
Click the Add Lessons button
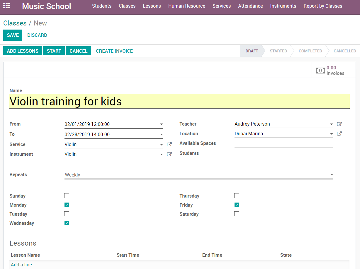click(23, 51)
